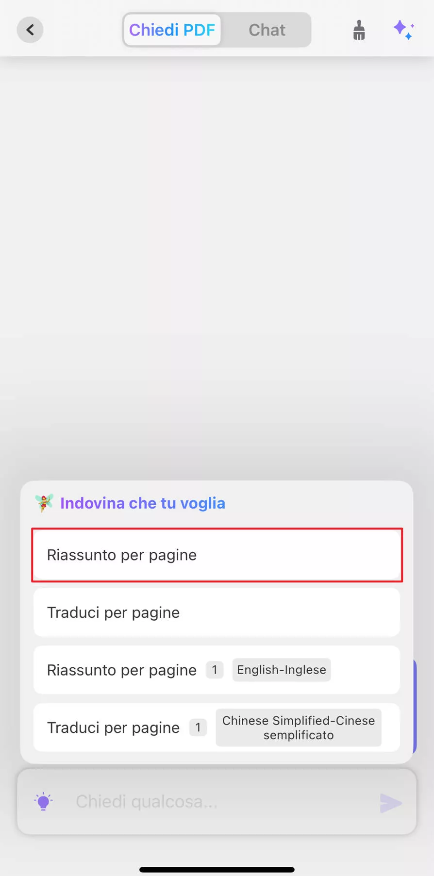
Task: Change page number badge on Riassunto row
Action: tap(215, 670)
